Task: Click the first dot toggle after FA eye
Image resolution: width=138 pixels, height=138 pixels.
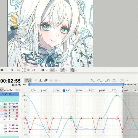Action: coord(14,94)
